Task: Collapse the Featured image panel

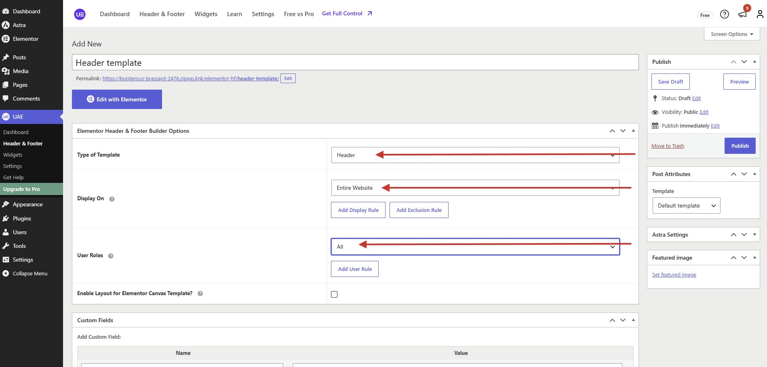Action: coord(754,258)
